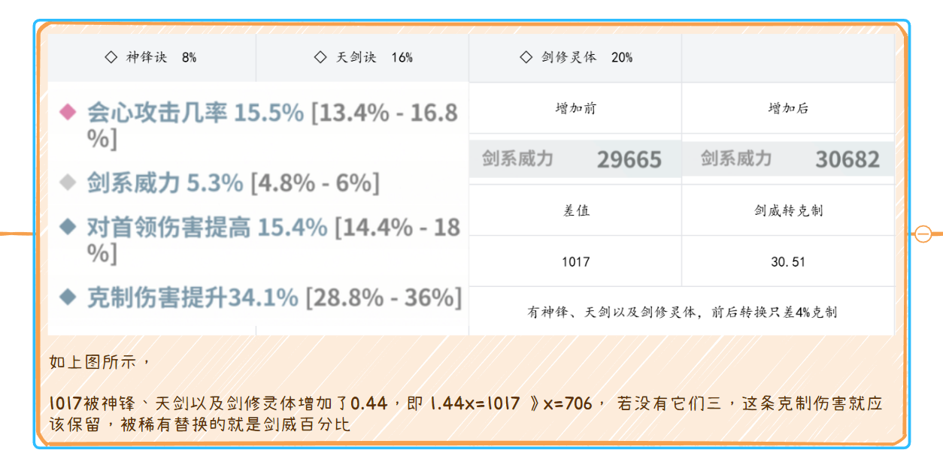Viewport: 943px width, 465px height.
Task: Collapse the node with the orange minus circle
Action: click(923, 234)
